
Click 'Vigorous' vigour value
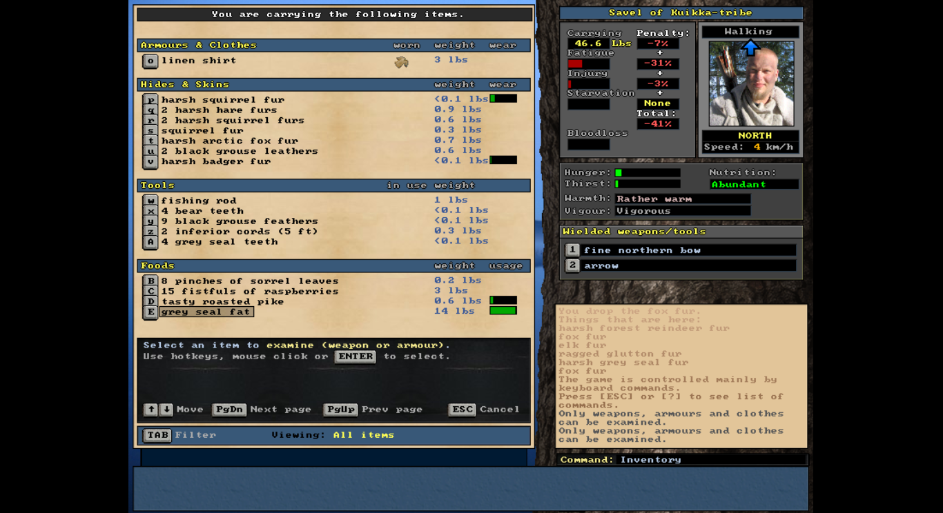[683, 211]
